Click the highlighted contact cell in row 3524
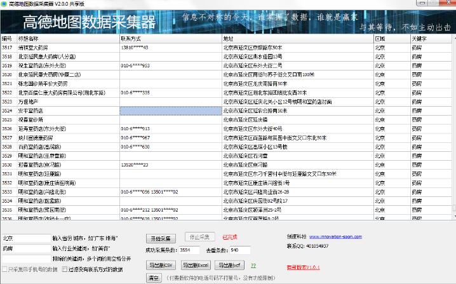 click(x=171, y=111)
